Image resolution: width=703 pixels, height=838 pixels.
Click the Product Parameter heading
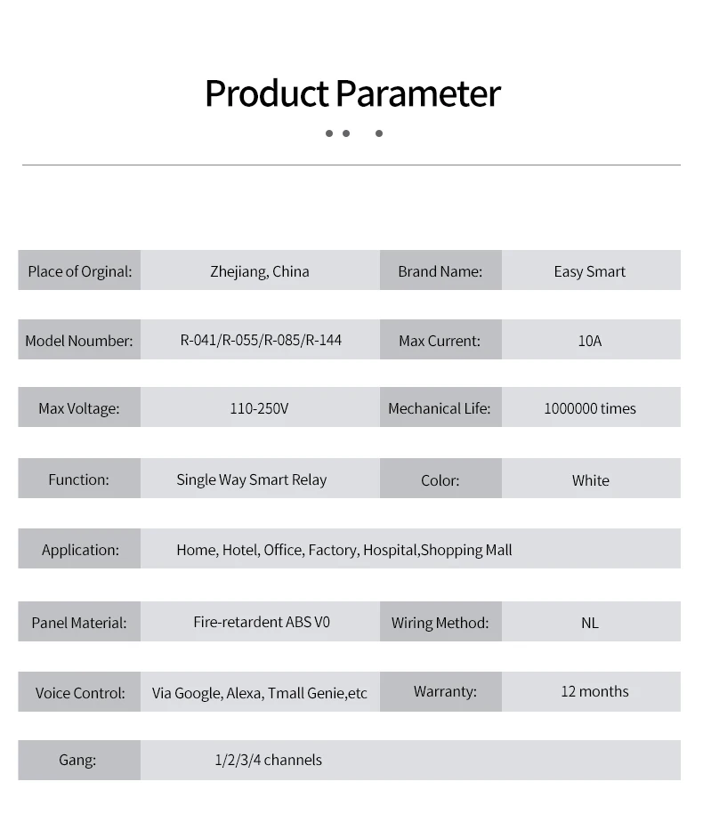(x=352, y=94)
